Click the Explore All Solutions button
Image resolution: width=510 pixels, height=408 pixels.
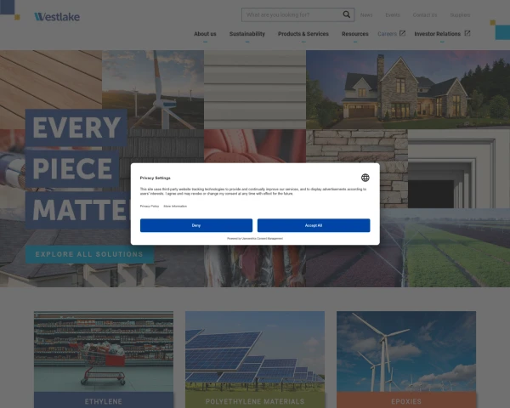coord(89,254)
